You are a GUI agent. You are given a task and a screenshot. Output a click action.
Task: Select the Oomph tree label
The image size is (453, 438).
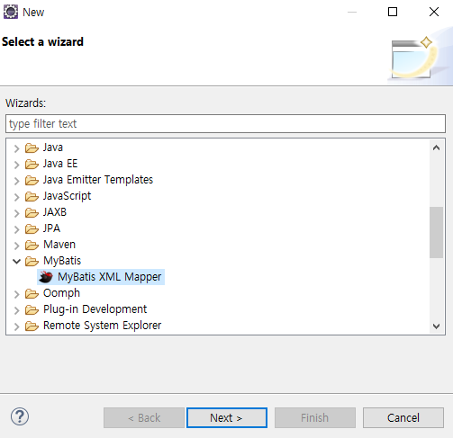coord(61,293)
